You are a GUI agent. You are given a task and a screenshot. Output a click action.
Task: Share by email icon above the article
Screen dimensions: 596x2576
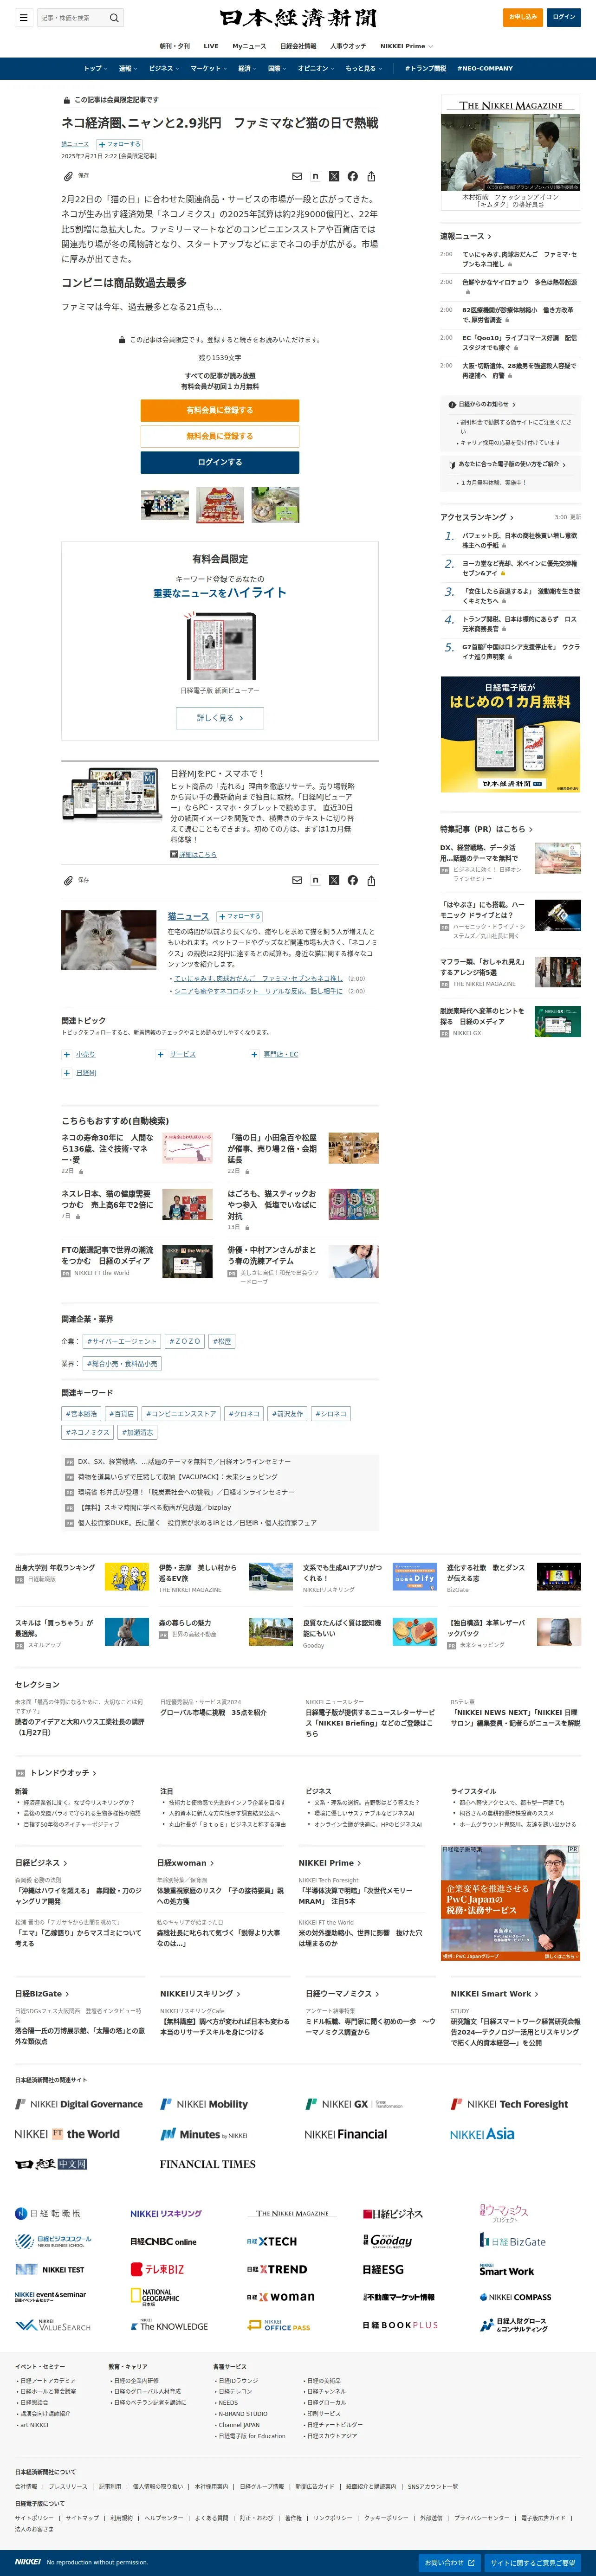point(296,176)
